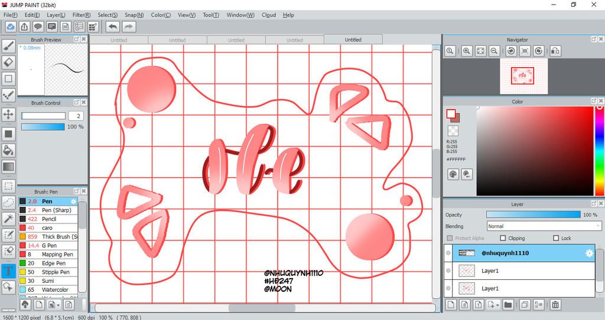Open the Snap menu
The height and width of the screenshot is (320, 605).
[x=134, y=15]
